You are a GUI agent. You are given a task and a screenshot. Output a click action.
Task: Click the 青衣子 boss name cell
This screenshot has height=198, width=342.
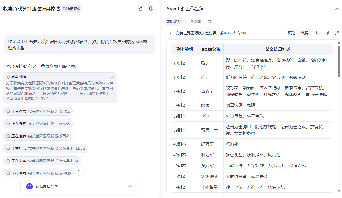[211, 91]
